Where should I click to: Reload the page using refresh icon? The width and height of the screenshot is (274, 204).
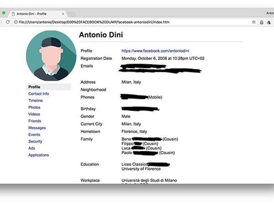(x=8, y=22)
